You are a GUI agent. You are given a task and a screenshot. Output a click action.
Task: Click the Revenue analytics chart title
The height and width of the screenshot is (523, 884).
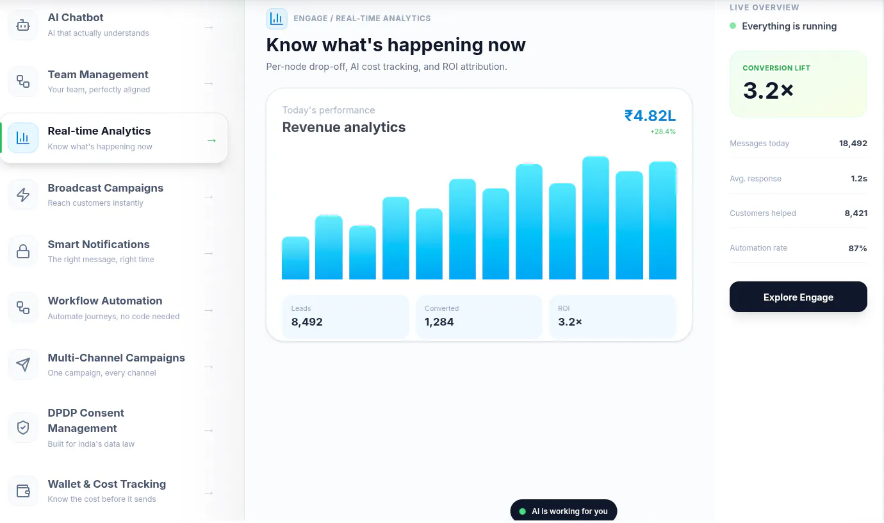point(344,127)
